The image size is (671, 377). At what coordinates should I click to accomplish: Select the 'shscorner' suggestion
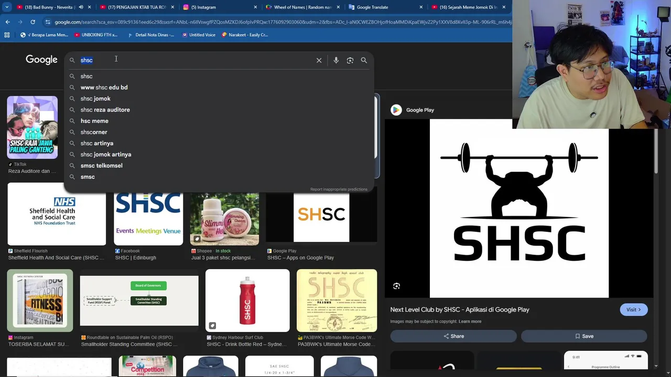point(219,132)
